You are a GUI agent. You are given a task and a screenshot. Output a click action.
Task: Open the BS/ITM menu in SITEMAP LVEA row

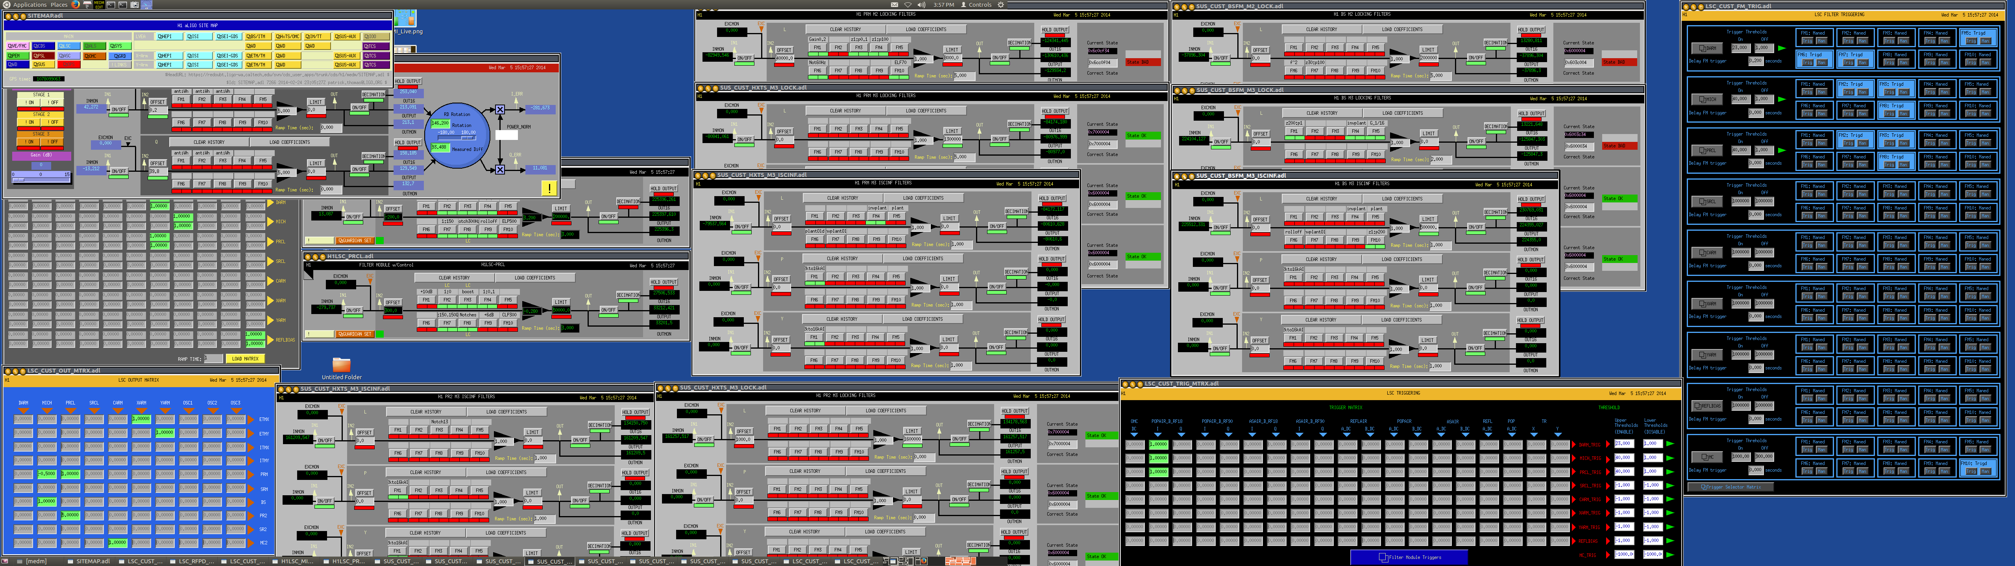pos(258,36)
